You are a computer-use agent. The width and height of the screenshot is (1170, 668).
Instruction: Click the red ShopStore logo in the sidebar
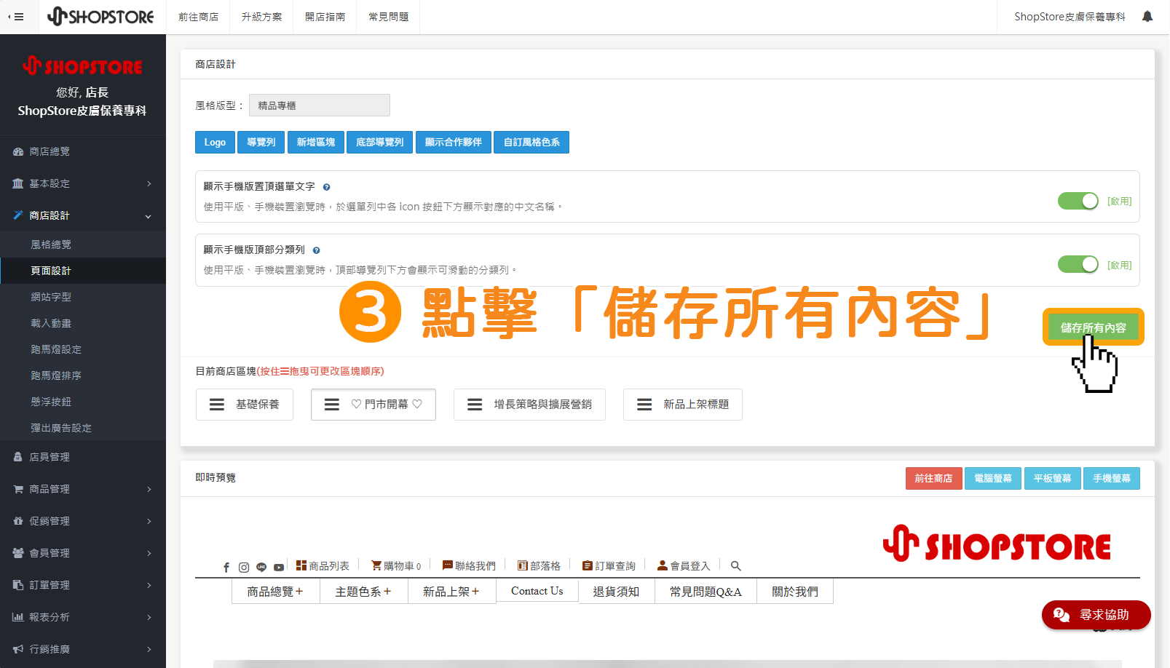[x=82, y=66]
